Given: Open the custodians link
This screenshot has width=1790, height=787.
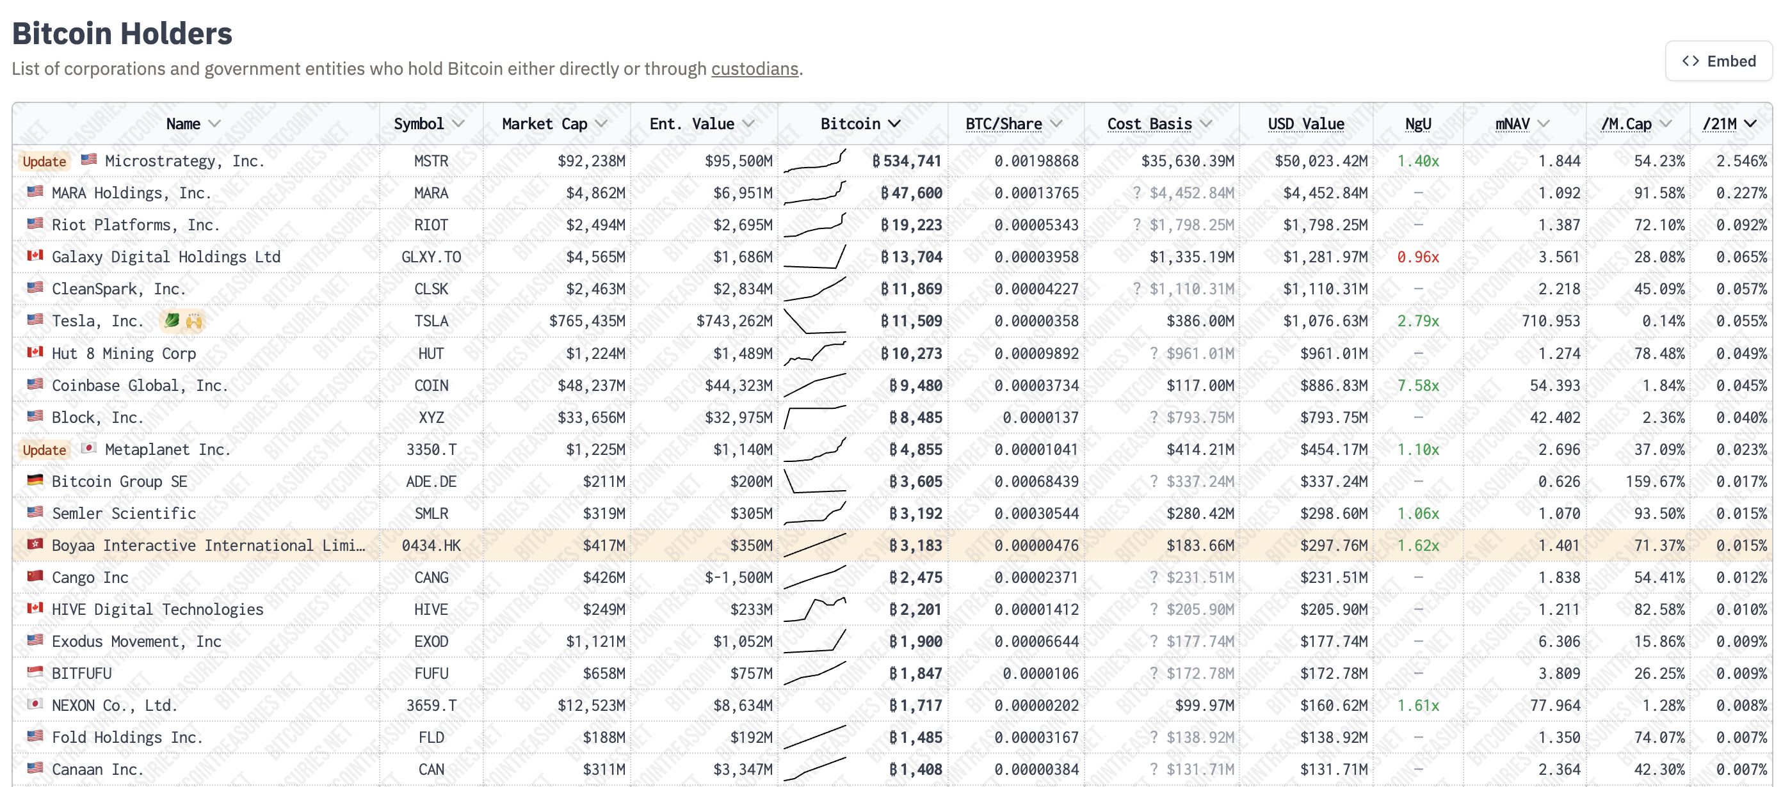Looking at the screenshot, I should point(754,68).
